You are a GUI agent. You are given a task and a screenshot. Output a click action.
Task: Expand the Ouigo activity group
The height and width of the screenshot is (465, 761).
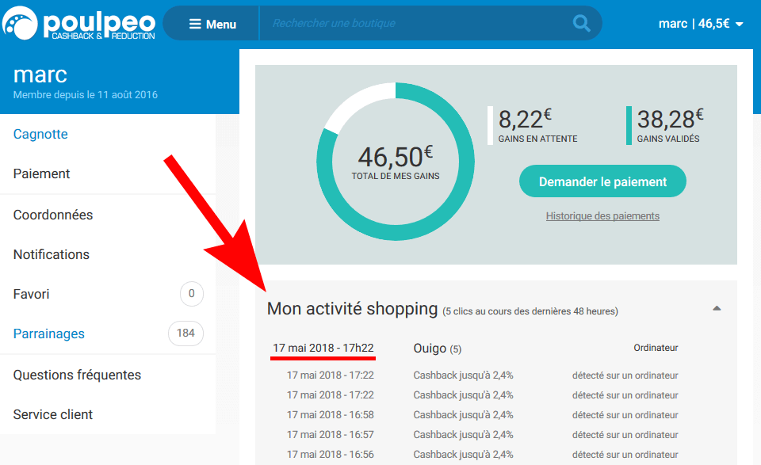[x=438, y=348]
